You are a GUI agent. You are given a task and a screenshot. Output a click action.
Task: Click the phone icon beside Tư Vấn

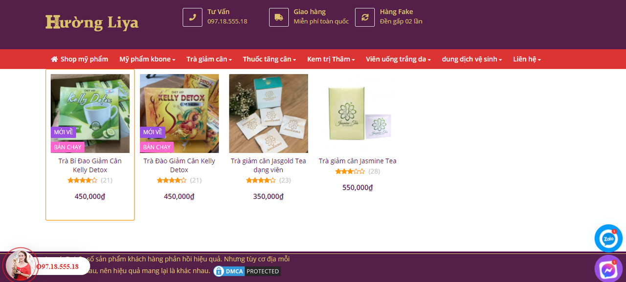[x=192, y=17]
